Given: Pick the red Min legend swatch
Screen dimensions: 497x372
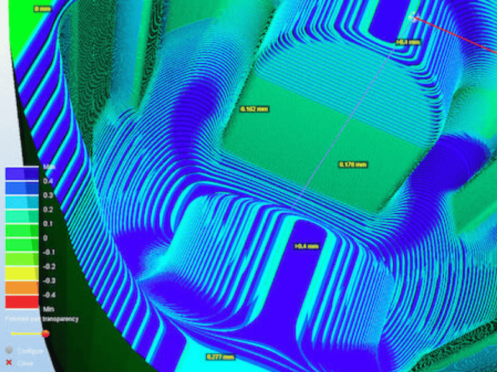Looking at the screenshot, I should [22, 302].
